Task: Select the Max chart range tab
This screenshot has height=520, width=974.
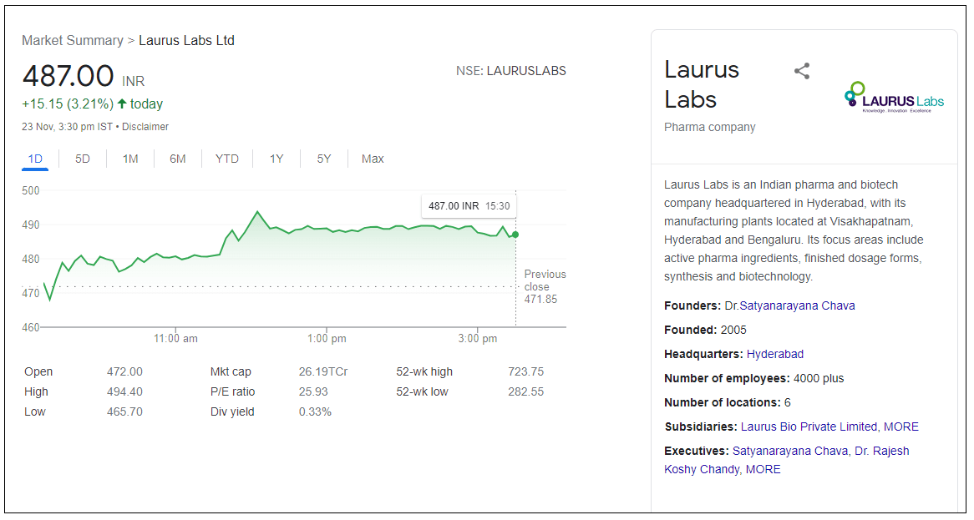Action: 373,159
